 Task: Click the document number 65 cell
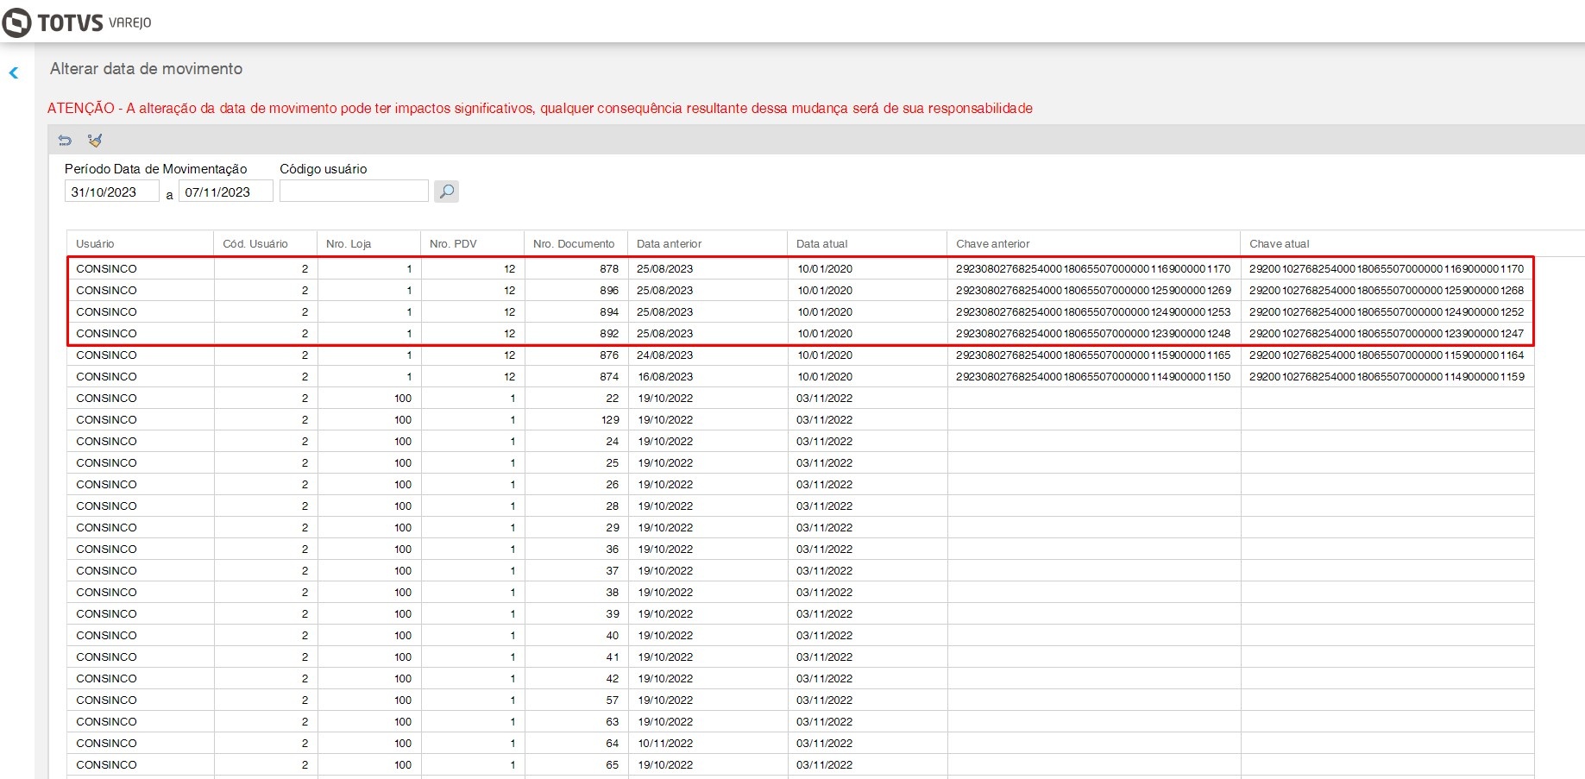point(576,764)
